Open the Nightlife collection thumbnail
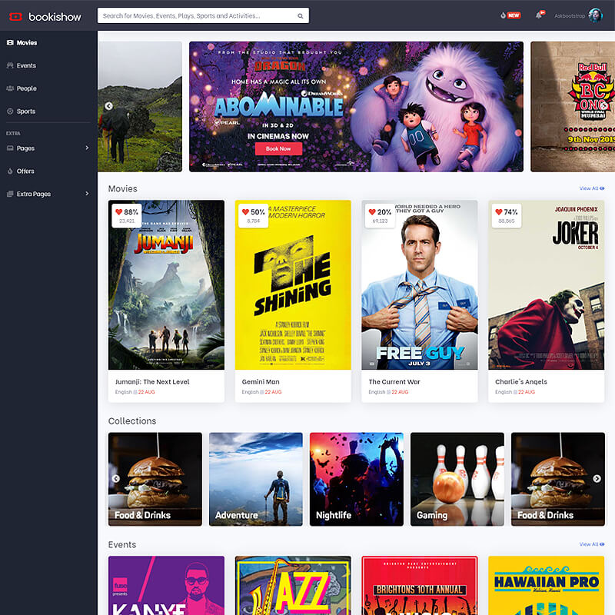 [356, 479]
